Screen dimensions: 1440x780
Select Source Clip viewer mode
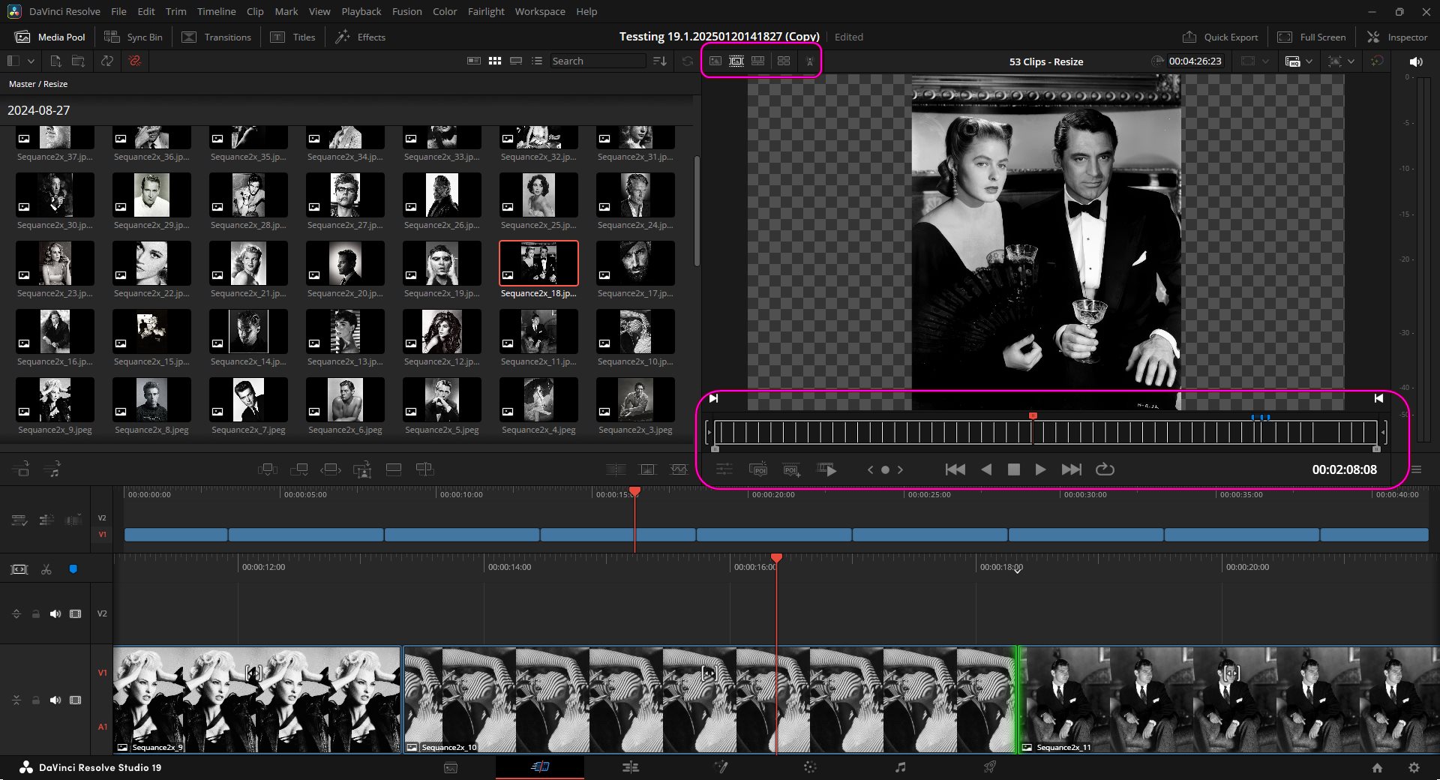[x=715, y=61]
